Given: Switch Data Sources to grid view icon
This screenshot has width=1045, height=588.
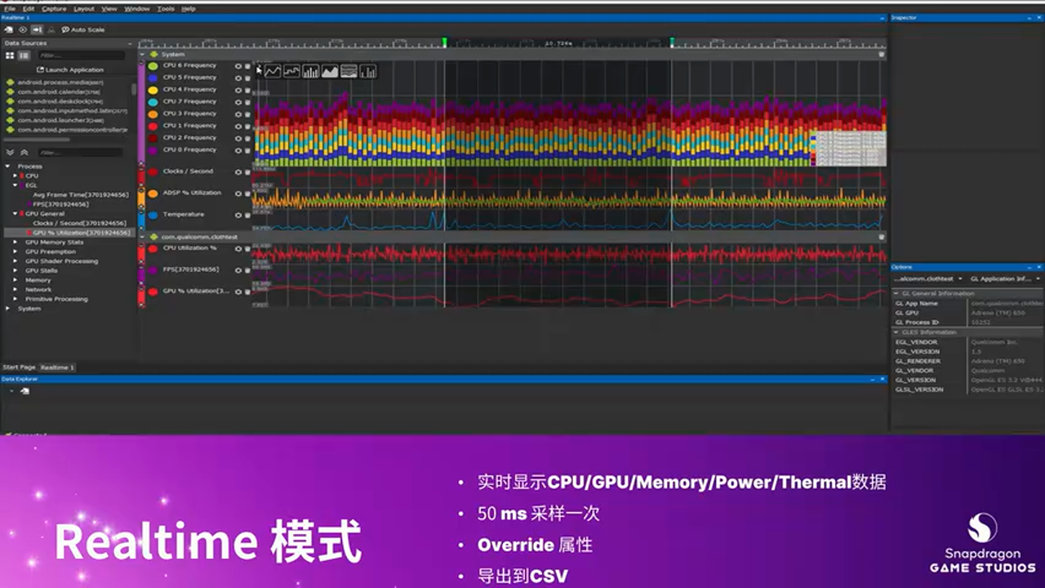Looking at the screenshot, I should coord(11,55).
